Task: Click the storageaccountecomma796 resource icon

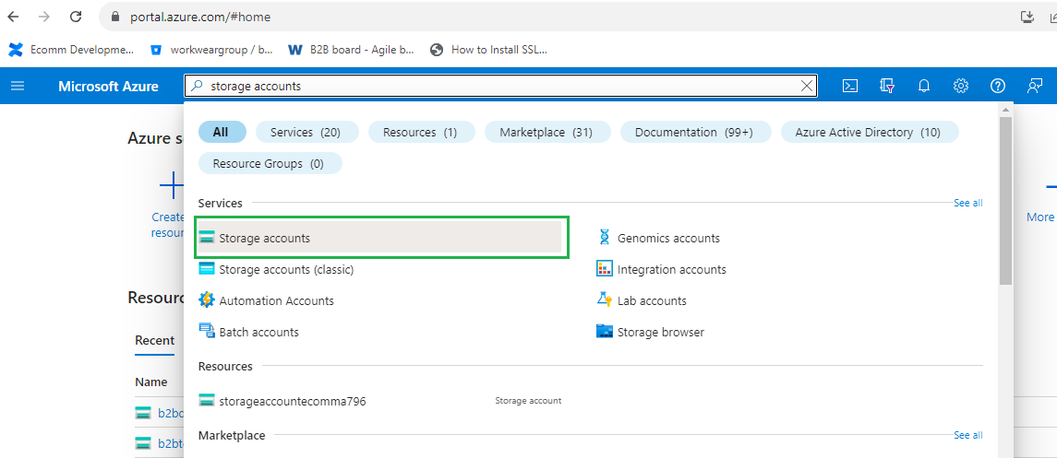Action: coord(206,400)
